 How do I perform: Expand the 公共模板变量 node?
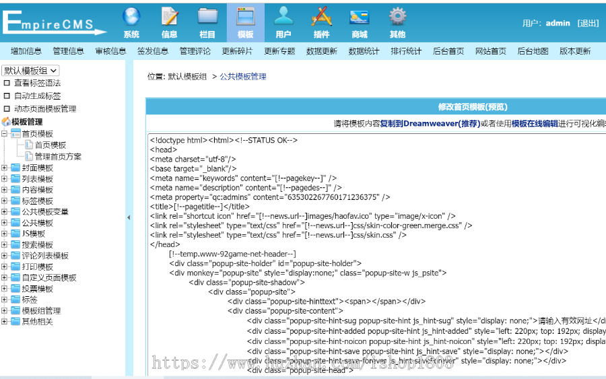[x=4, y=211]
